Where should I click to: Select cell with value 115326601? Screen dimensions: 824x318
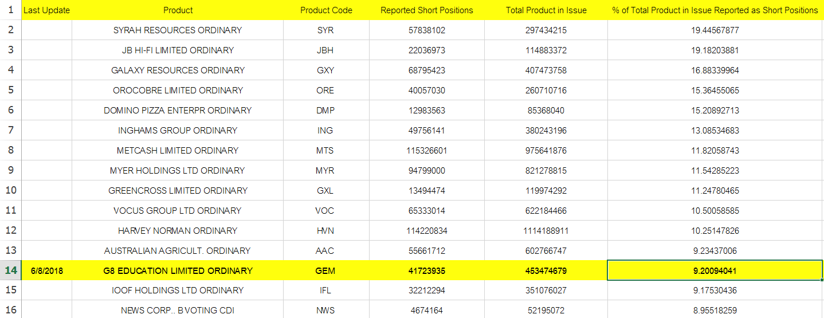[x=426, y=150]
